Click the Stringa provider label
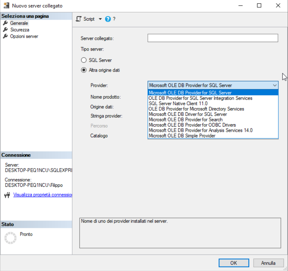The height and width of the screenshot is (271, 288). point(106,116)
